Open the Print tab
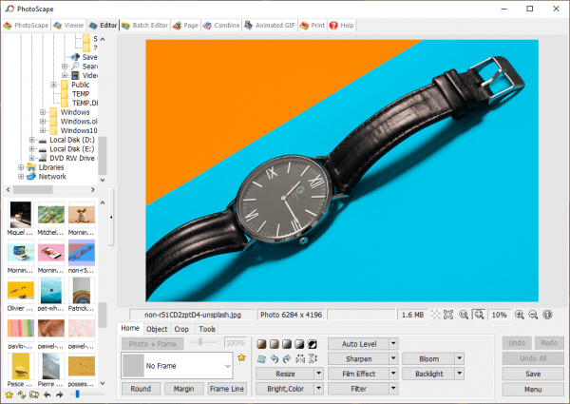 [x=313, y=26]
